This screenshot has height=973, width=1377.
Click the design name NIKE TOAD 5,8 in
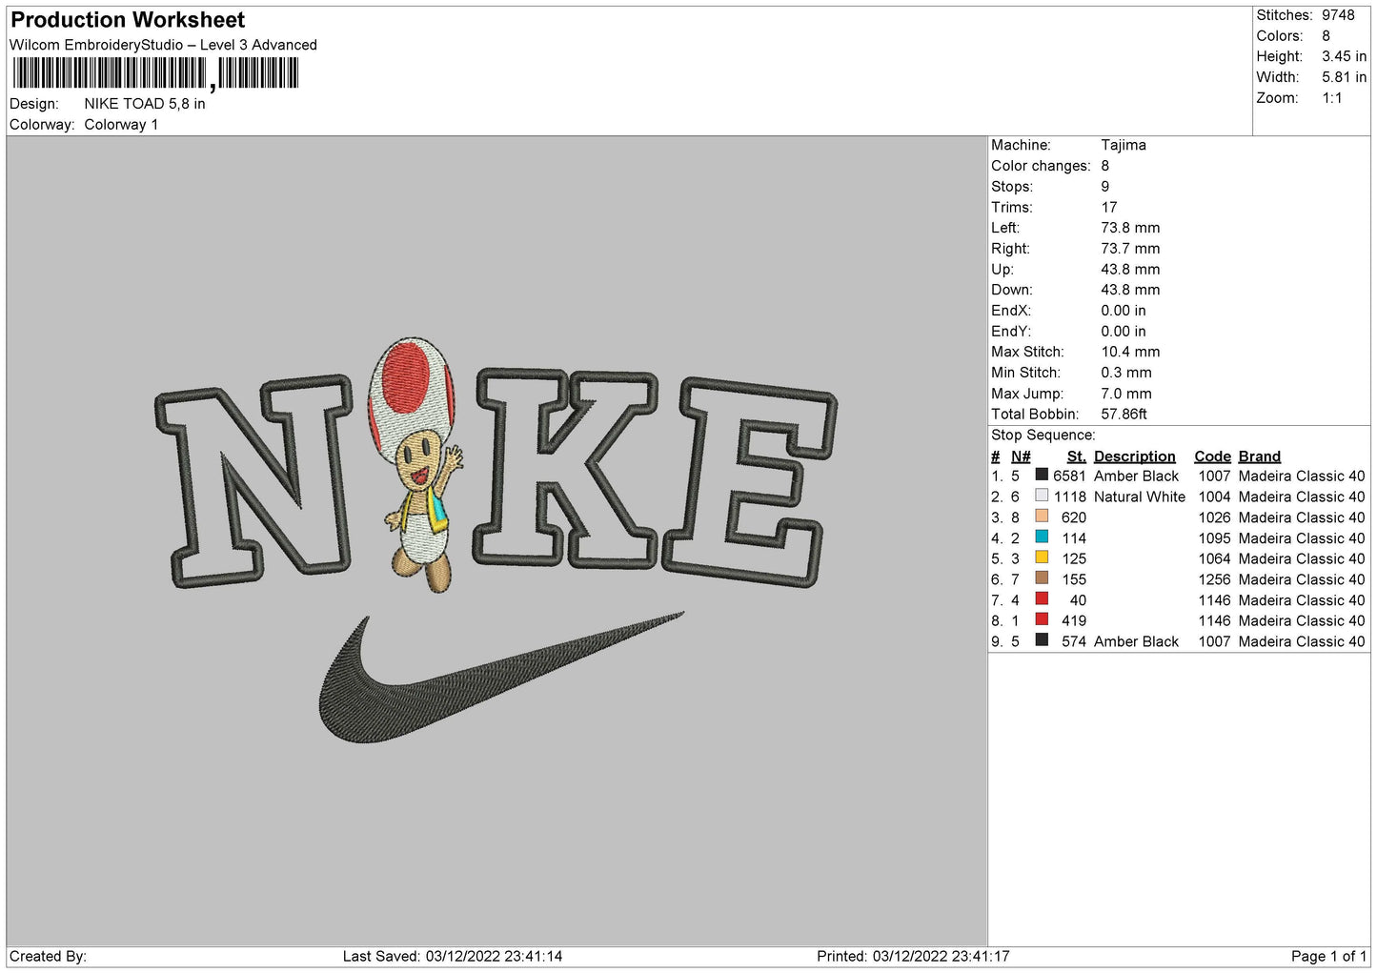coord(145,104)
